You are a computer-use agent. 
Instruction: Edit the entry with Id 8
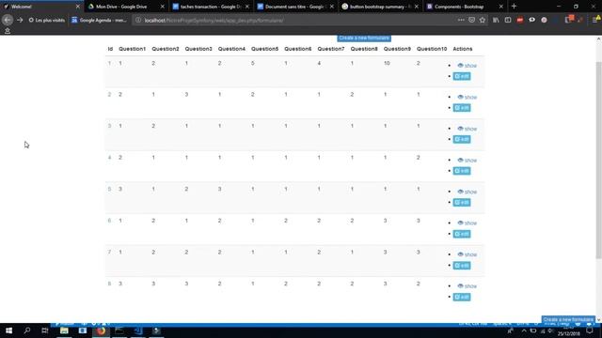click(462, 297)
